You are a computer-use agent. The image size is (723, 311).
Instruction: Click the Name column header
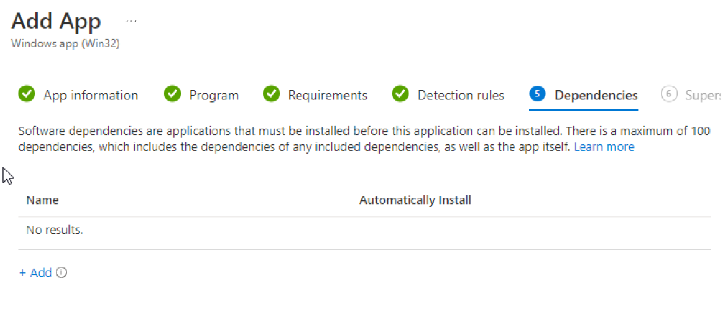[42, 200]
